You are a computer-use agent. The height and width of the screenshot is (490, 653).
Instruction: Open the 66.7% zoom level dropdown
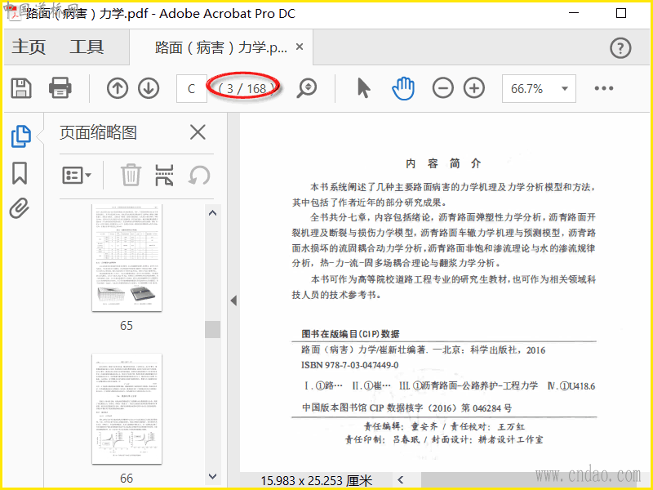click(x=539, y=88)
